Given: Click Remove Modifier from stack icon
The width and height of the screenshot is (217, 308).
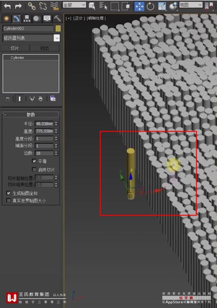Looking at the screenshot, I should pyautogui.click(x=41, y=99).
